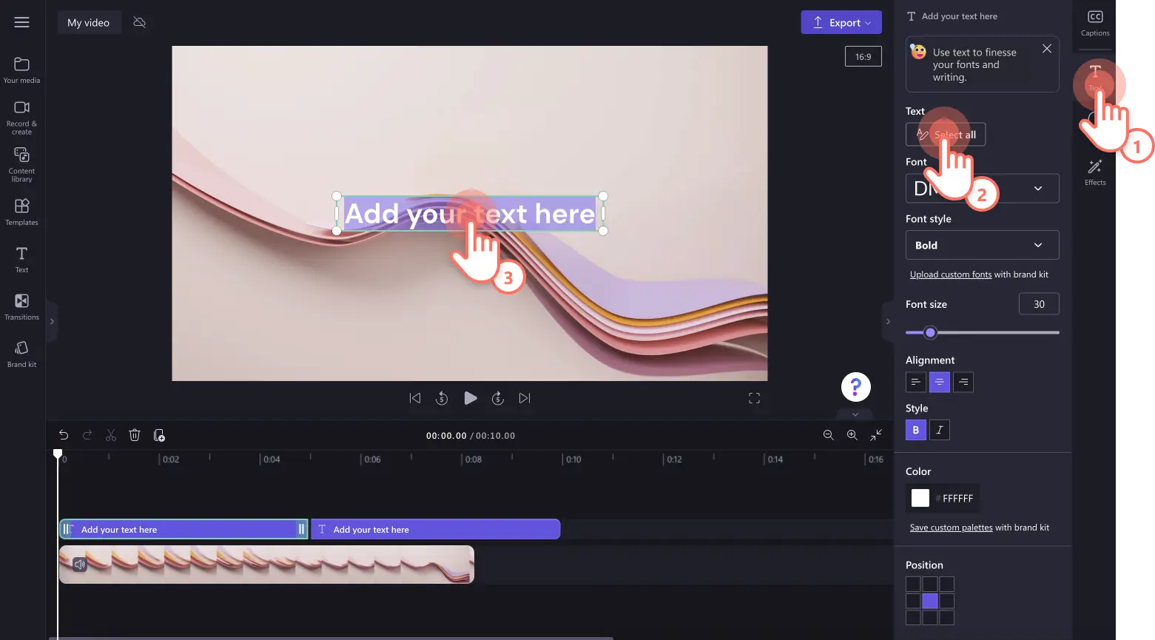Skip to the end of video
The width and height of the screenshot is (1155, 640).
click(525, 398)
